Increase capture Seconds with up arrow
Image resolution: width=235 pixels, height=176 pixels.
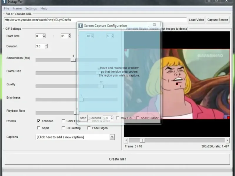point(112,117)
